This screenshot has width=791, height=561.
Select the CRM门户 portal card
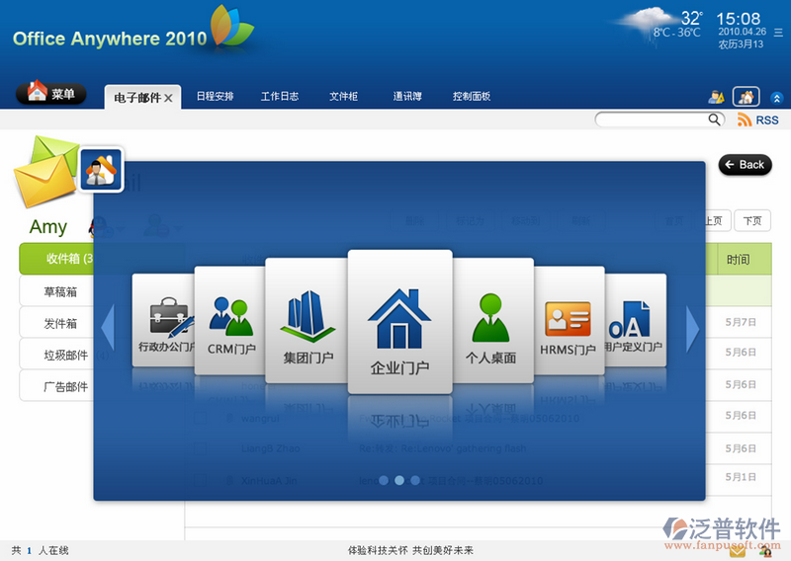(x=230, y=321)
